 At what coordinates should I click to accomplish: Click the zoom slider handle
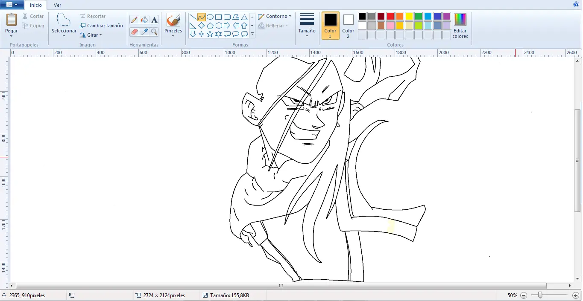(540, 295)
